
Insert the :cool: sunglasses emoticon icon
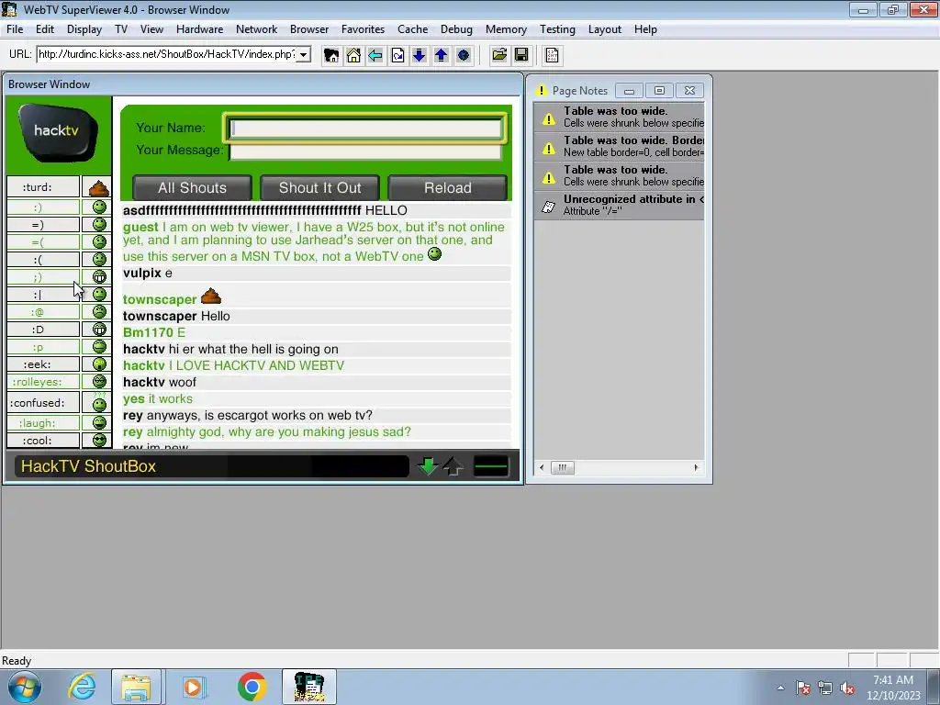(x=99, y=440)
